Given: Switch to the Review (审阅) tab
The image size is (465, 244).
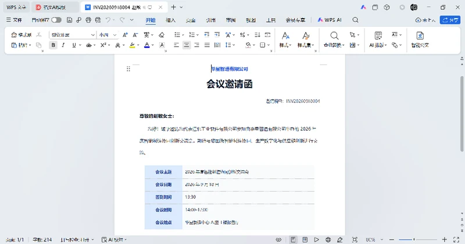Looking at the screenshot, I should coord(231,20).
